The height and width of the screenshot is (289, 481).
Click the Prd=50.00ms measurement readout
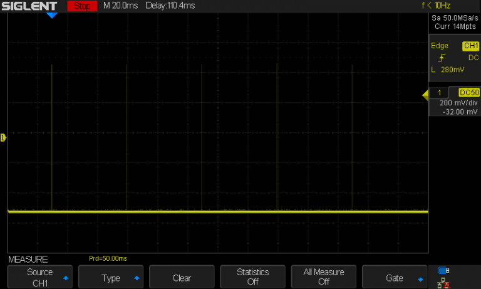click(x=108, y=259)
